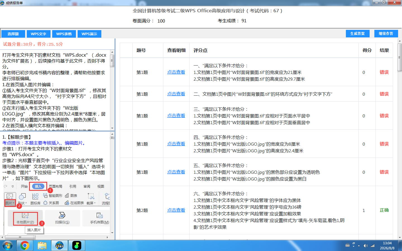
Task: Select the WPS表格 tab
Action: pos(64,34)
